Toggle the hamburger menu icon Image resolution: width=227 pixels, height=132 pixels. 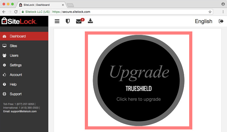tap(57, 21)
